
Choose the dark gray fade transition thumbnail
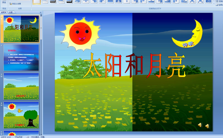(x=53, y=1)
